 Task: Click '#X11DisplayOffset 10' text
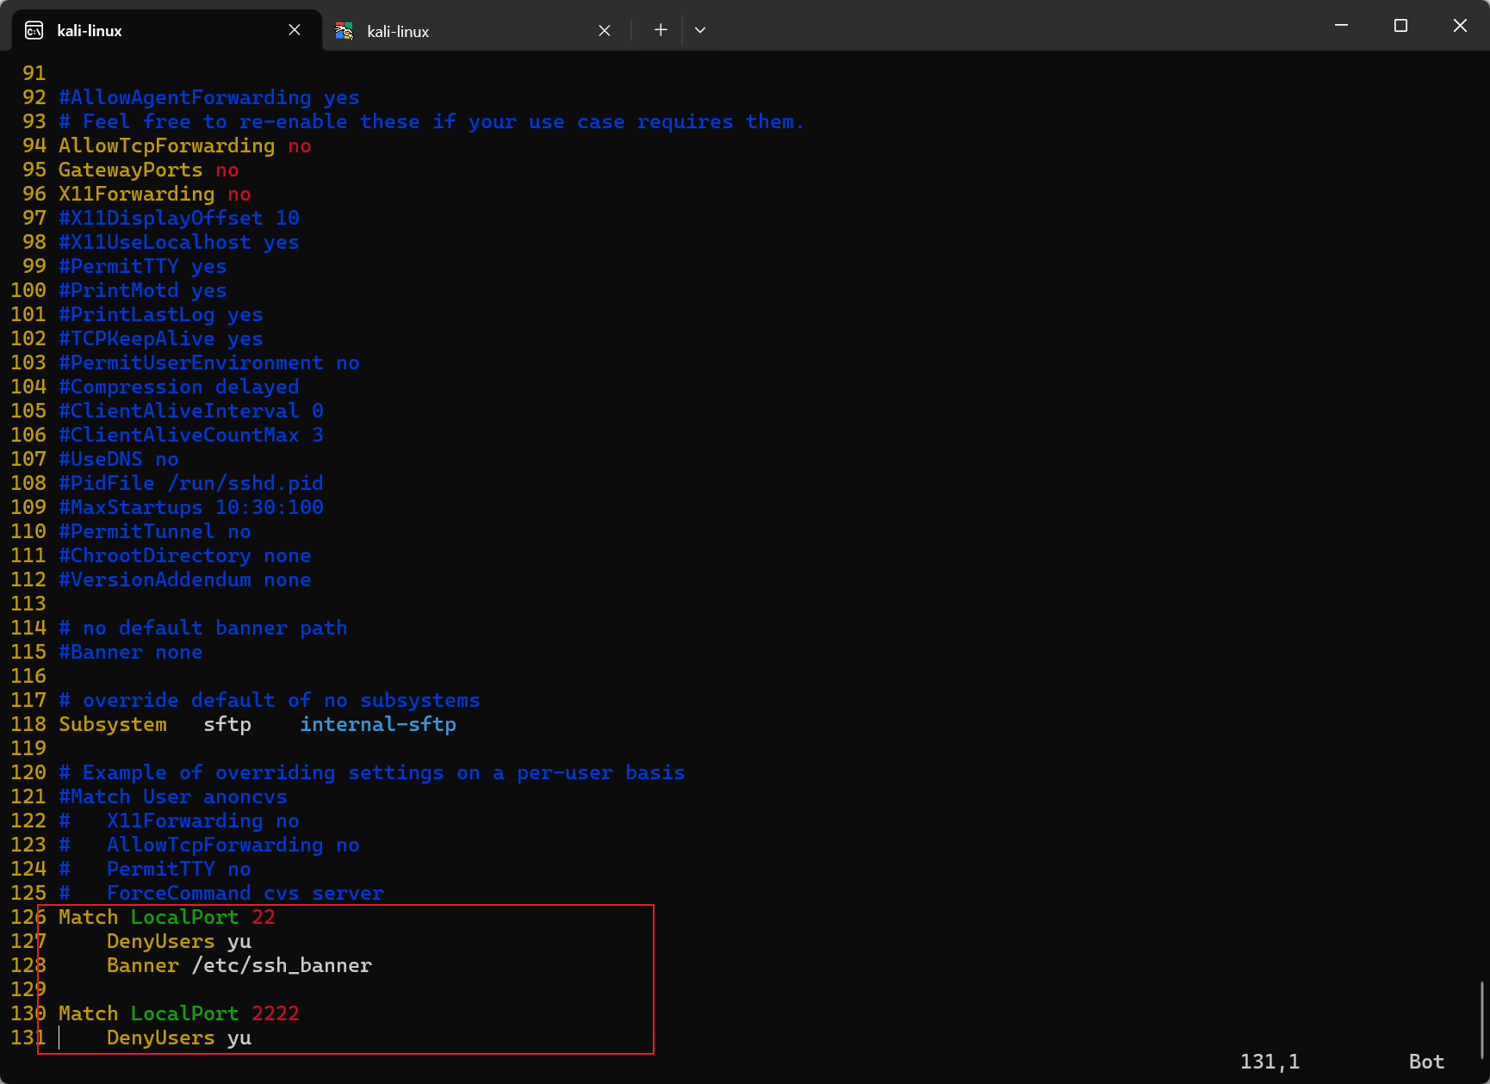pyautogui.click(x=179, y=219)
